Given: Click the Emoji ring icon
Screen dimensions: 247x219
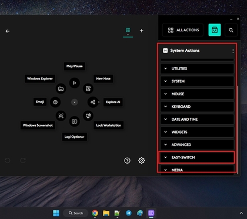Looking at the screenshot, I should [55, 102].
